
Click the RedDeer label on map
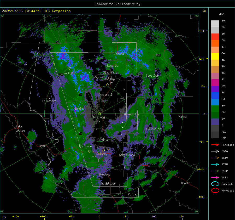click(111, 79)
